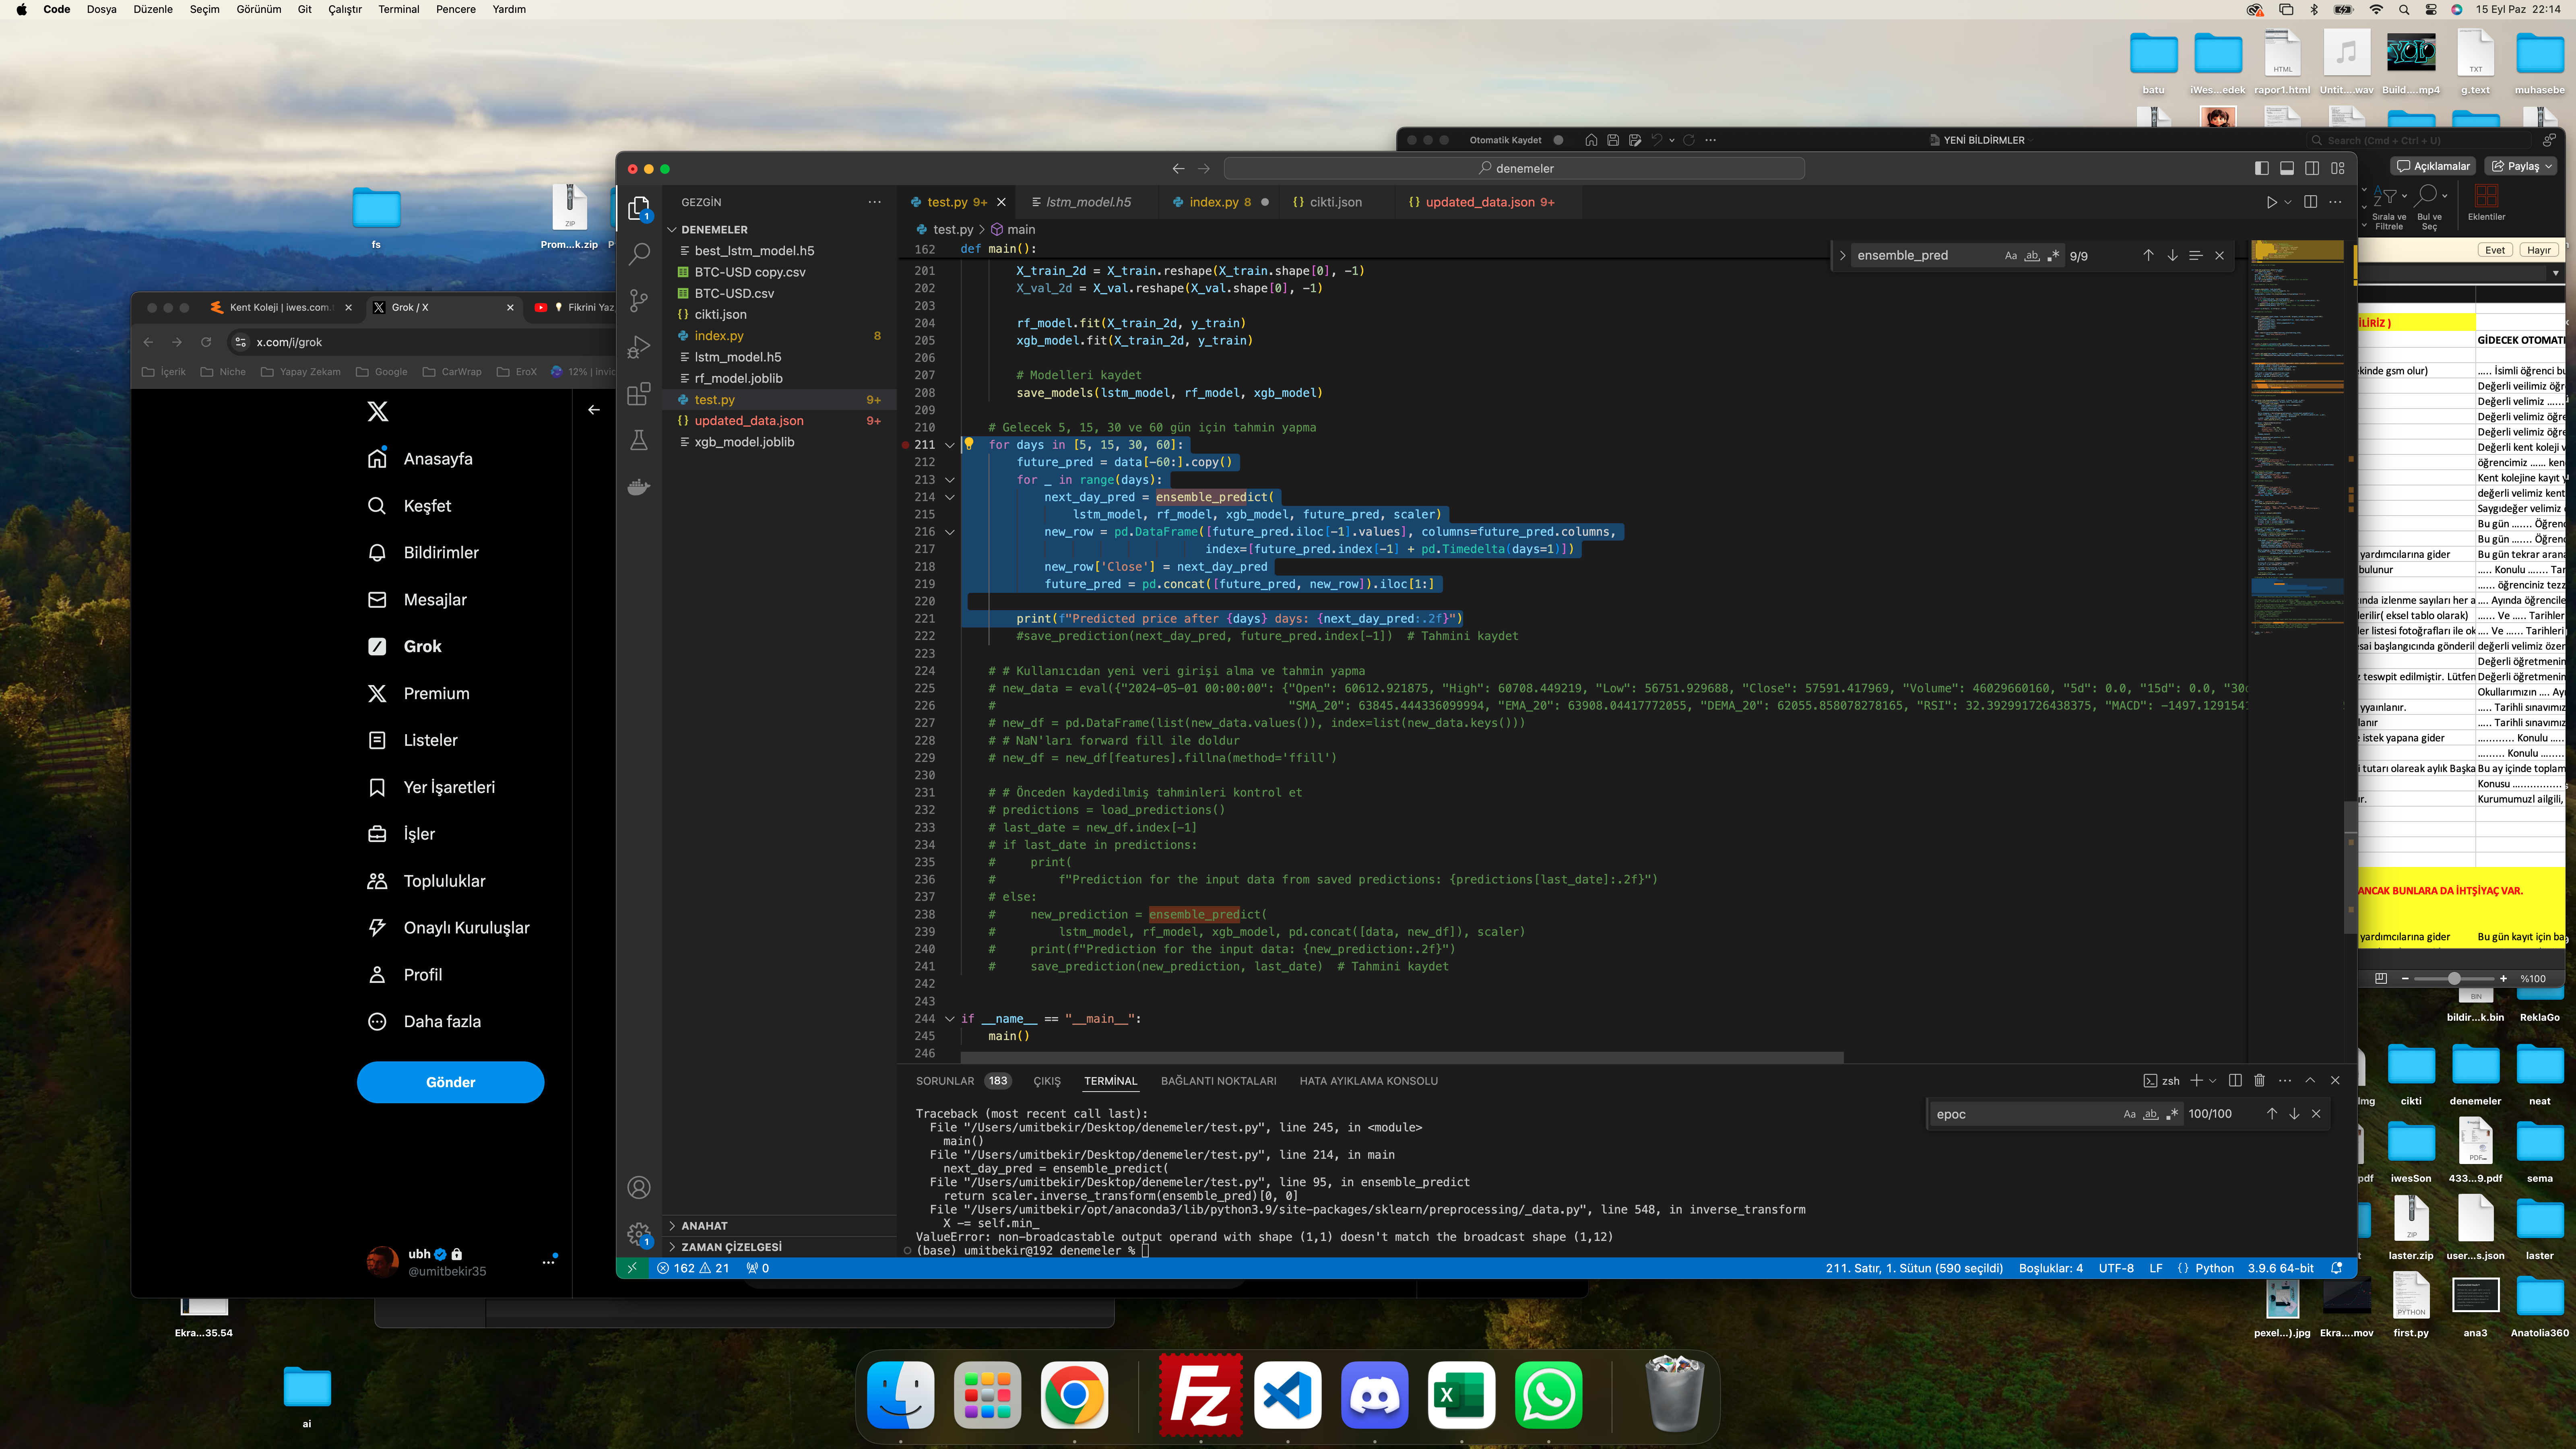Toggle Find in Selection in editor find widget

(2196, 255)
